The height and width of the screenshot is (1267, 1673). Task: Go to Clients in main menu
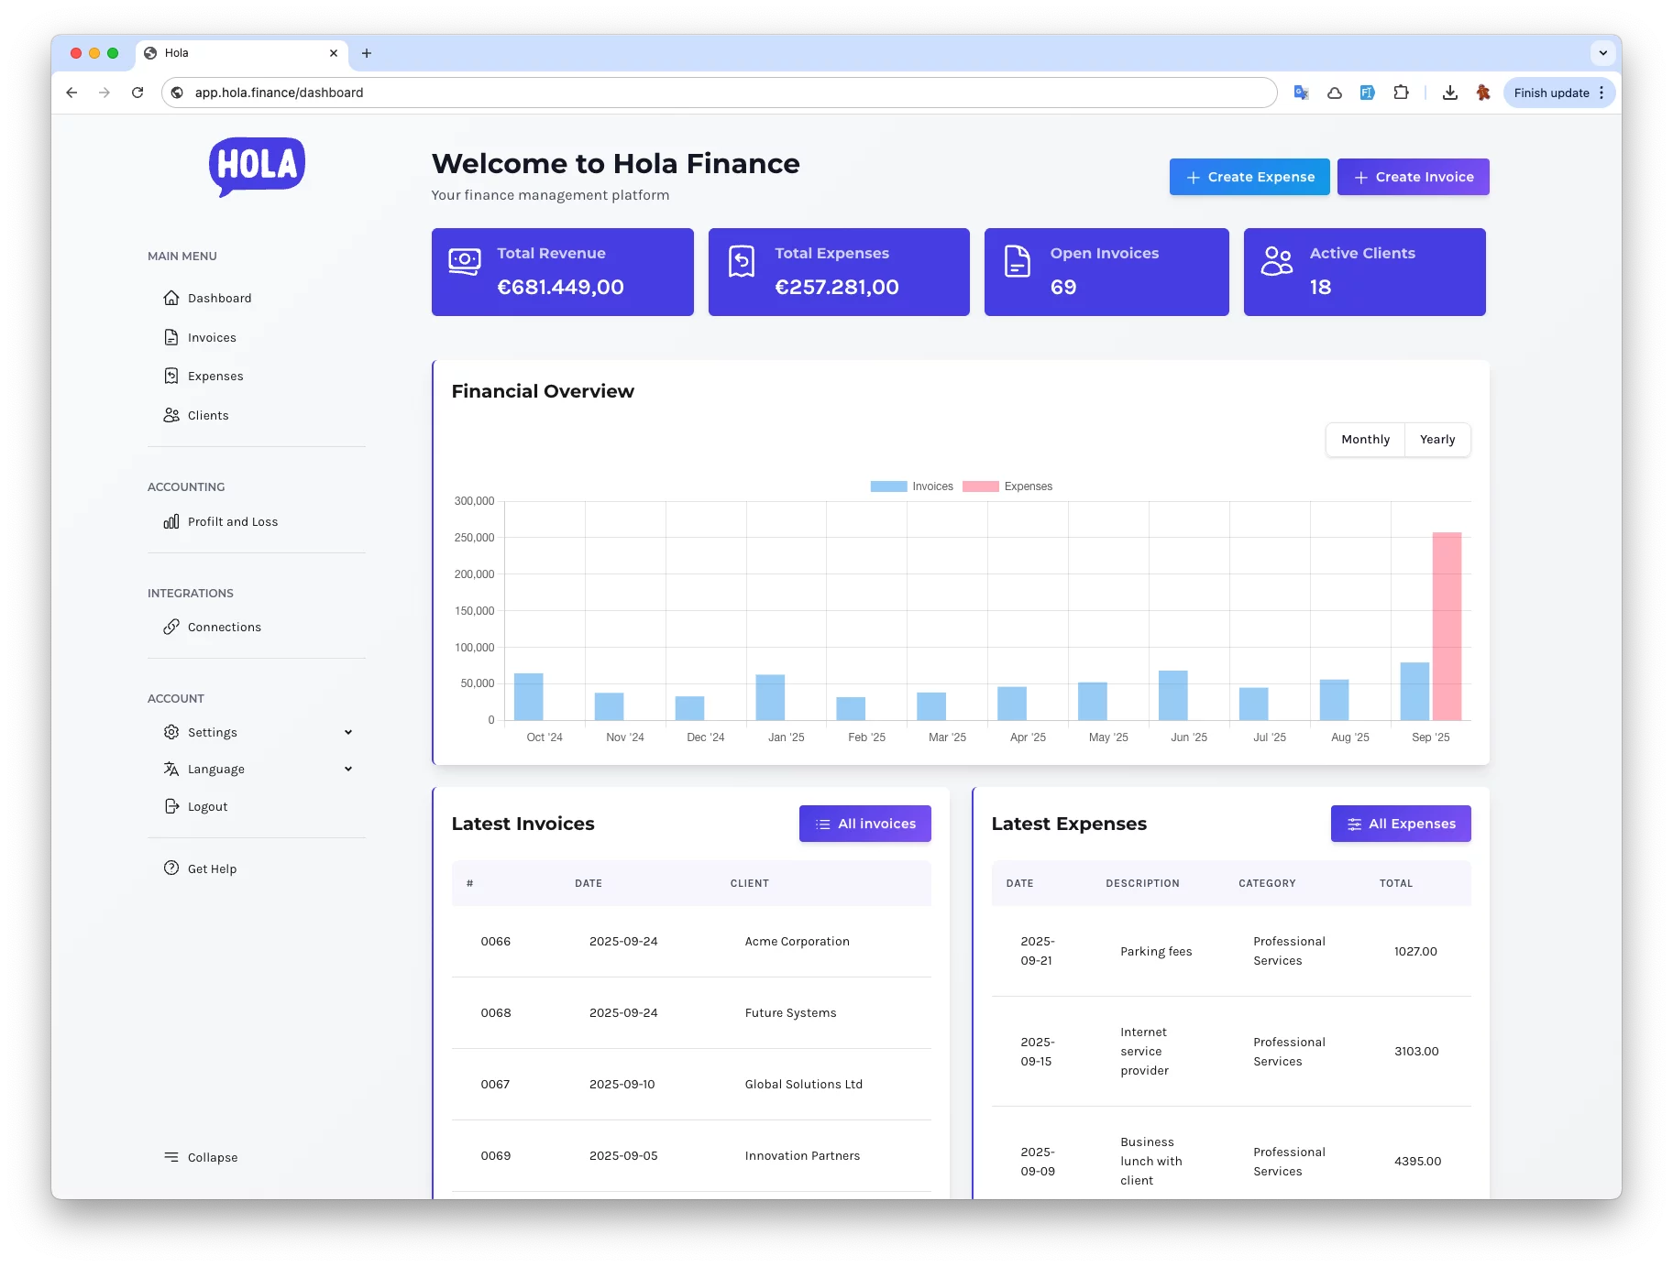click(208, 415)
